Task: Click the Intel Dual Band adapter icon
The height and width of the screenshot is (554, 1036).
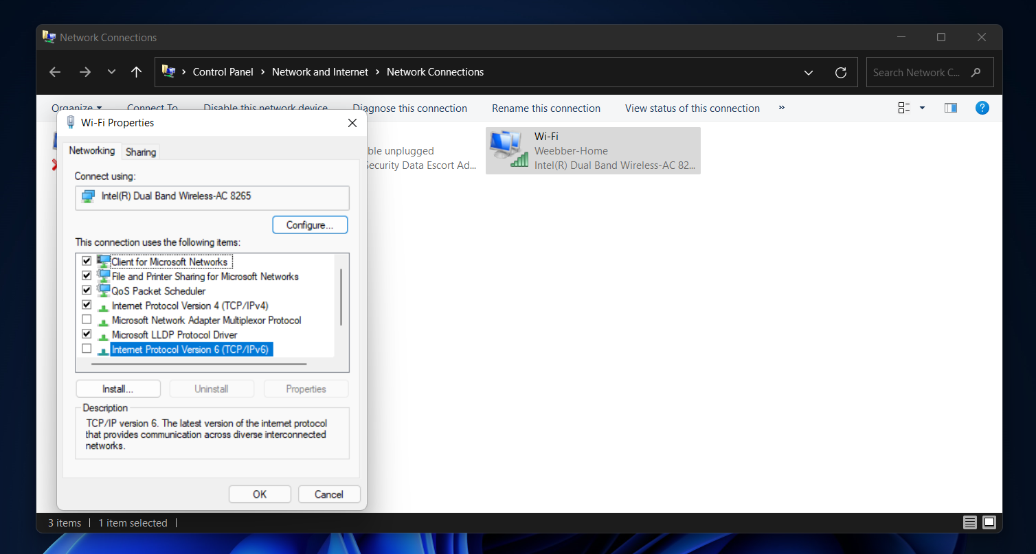Action: point(88,196)
